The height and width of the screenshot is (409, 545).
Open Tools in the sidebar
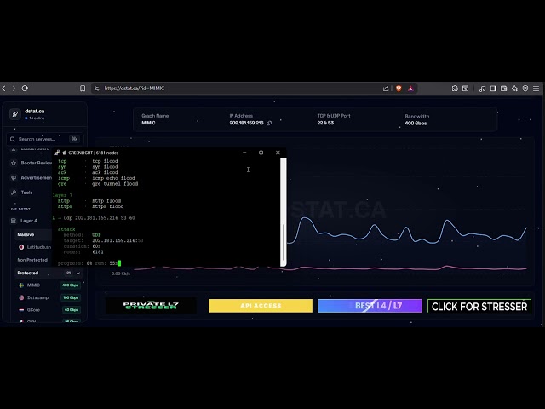tap(26, 193)
